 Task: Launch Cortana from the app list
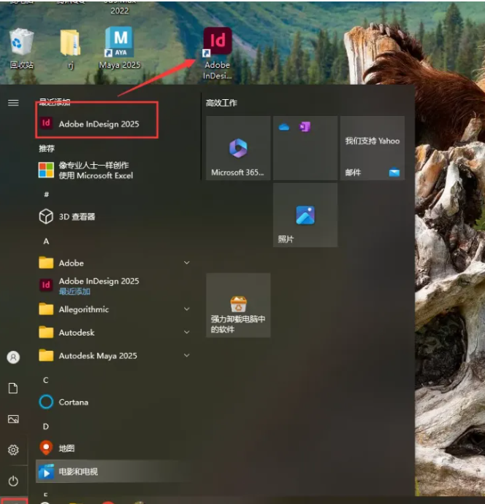(114, 402)
